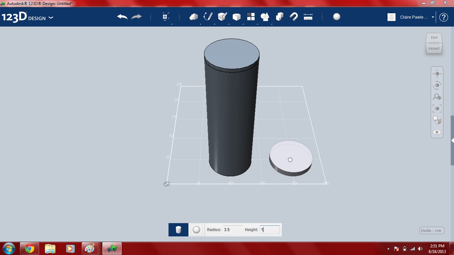This screenshot has height=255, width=454.
Task: Select the top face of tall cylinder
Action: coord(232,54)
